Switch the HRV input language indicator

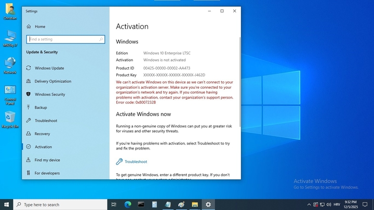coord(337,205)
